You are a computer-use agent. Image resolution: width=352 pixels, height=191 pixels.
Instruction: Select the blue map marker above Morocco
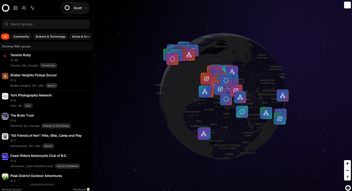(205, 92)
